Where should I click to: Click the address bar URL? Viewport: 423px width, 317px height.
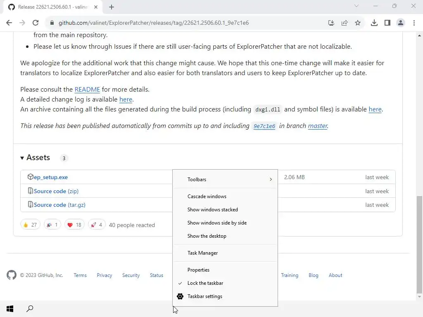point(154,23)
